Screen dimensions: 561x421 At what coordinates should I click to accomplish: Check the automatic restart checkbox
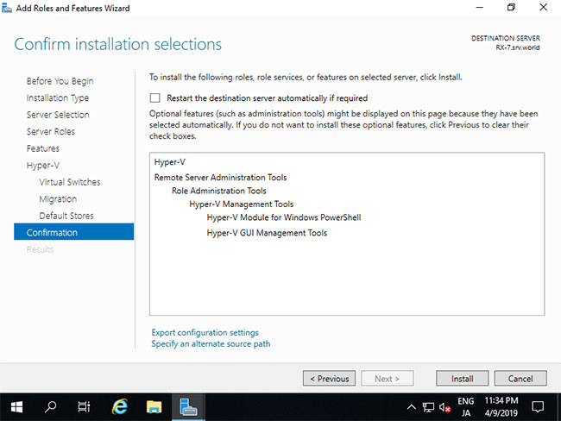[154, 97]
